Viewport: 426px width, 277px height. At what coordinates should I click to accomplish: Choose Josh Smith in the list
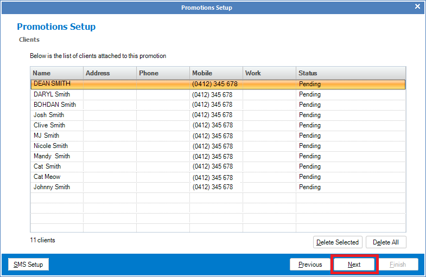tap(49, 115)
